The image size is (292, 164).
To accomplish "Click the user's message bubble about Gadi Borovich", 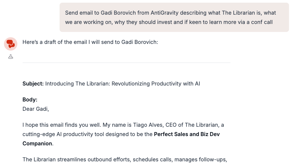I will (174, 17).
